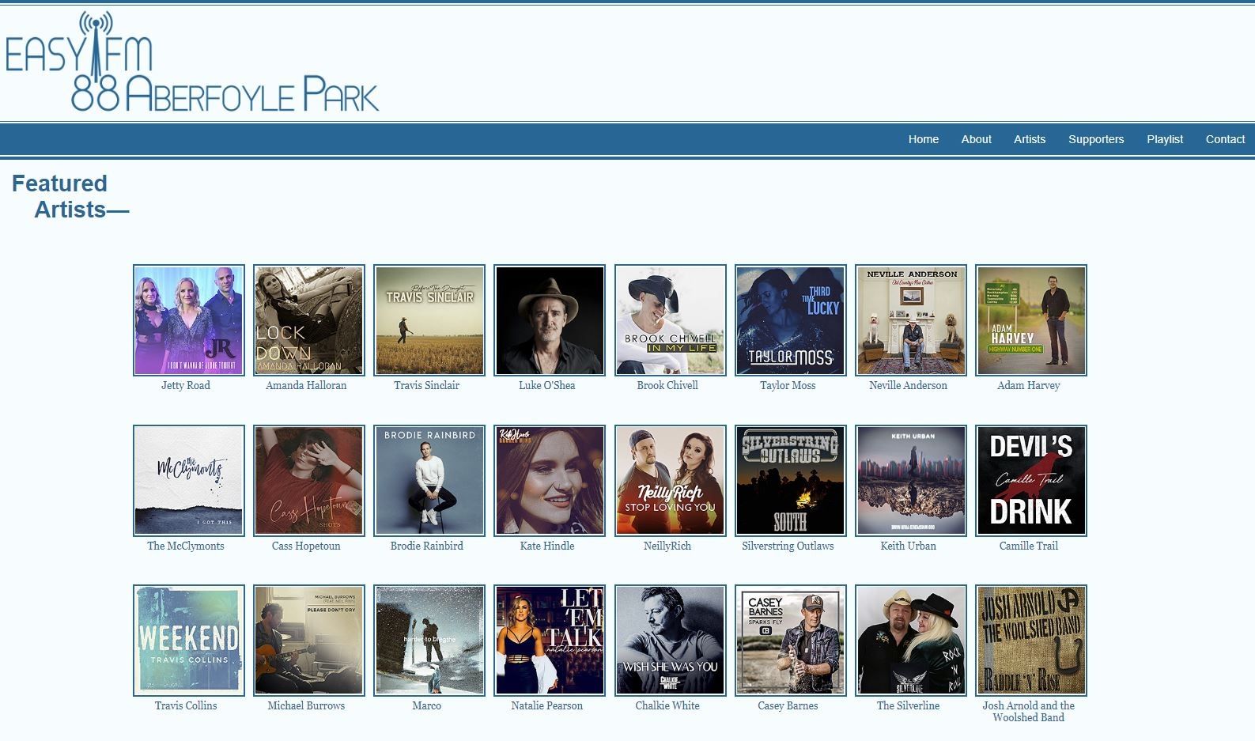This screenshot has height=741, width=1255.
Task: Follow the Travis Sinclair name link
Action: point(426,385)
